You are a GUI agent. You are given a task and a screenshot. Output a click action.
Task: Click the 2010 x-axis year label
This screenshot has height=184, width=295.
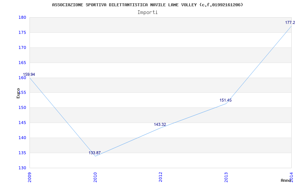pyautogui.click(x=95, y=177)
